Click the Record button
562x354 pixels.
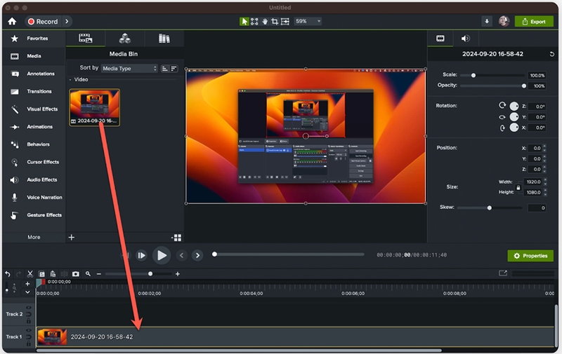coord(43,22)
